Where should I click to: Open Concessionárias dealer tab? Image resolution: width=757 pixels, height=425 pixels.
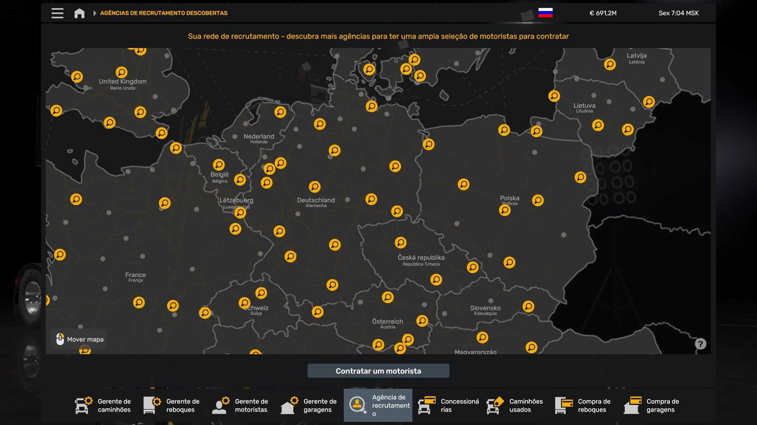[449, 405]
